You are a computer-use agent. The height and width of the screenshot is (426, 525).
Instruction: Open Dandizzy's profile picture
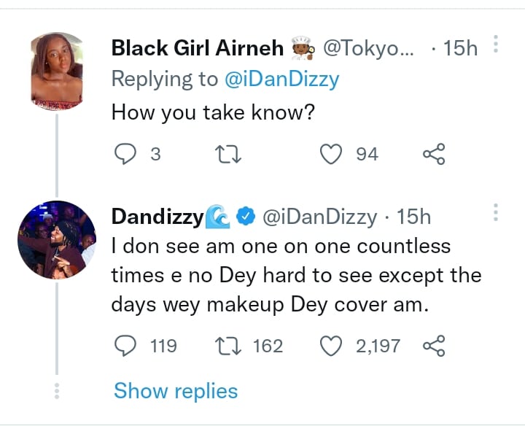coord(57,239)
